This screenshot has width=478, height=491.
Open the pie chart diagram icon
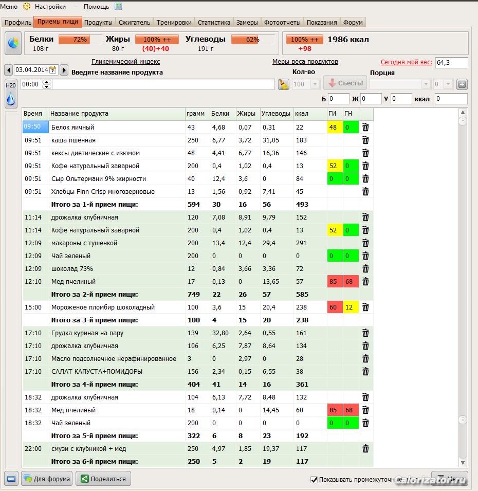click(x=13, y=43)
